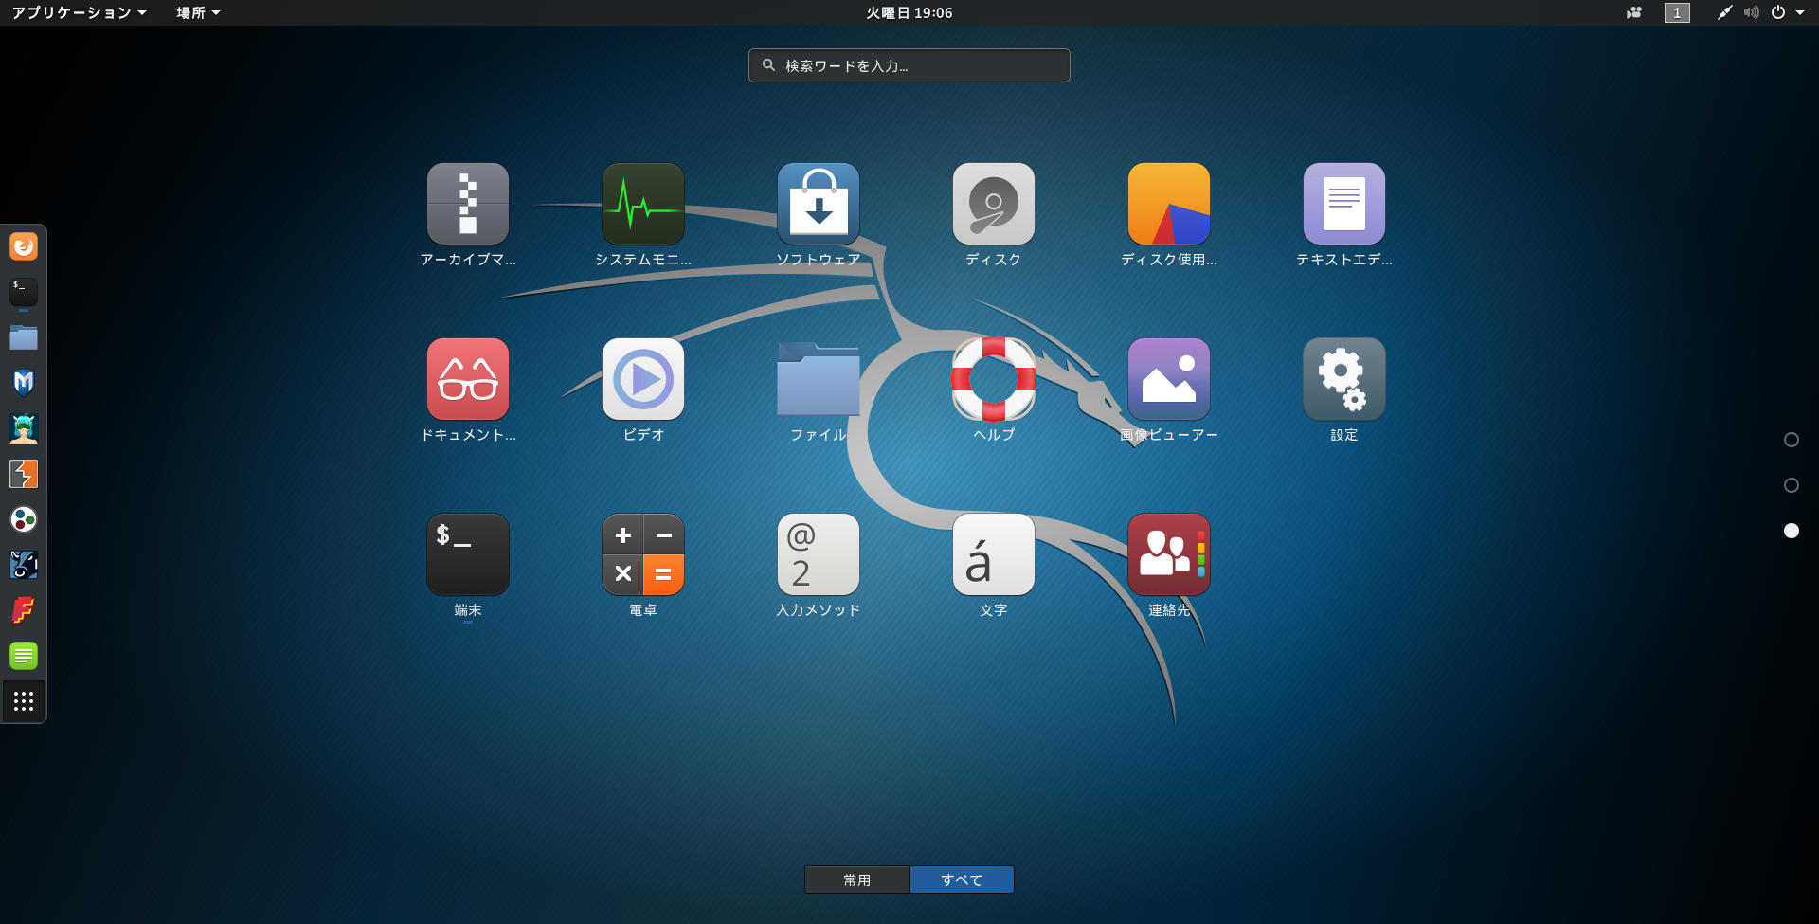Launch the Characters (文字) app
The height and width of the screenshot is (924, 1819).
pos(994,554)
